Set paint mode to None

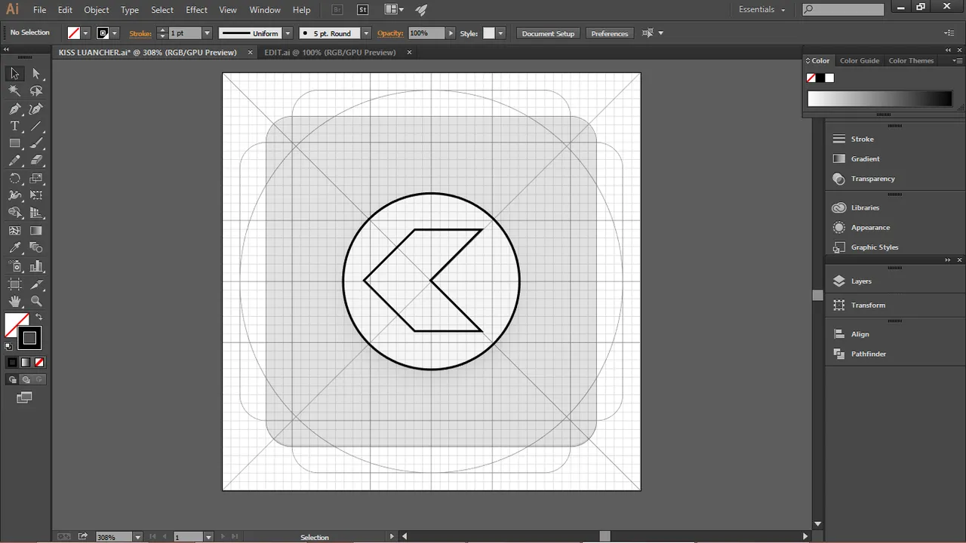tap(39, 363)
